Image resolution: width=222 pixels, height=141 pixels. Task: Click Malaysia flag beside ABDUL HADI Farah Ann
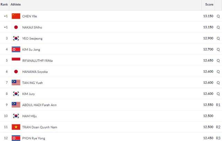(x=16, y=105)
